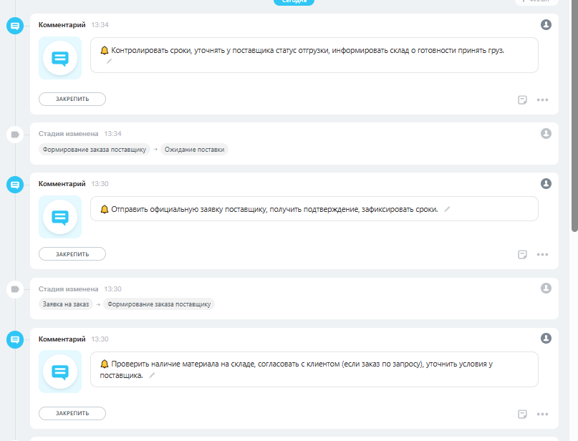
Task: Click the note icon on the 13:34 comment
Action: point(523,100)
